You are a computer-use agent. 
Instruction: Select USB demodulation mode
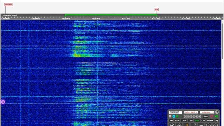point(197,120)
